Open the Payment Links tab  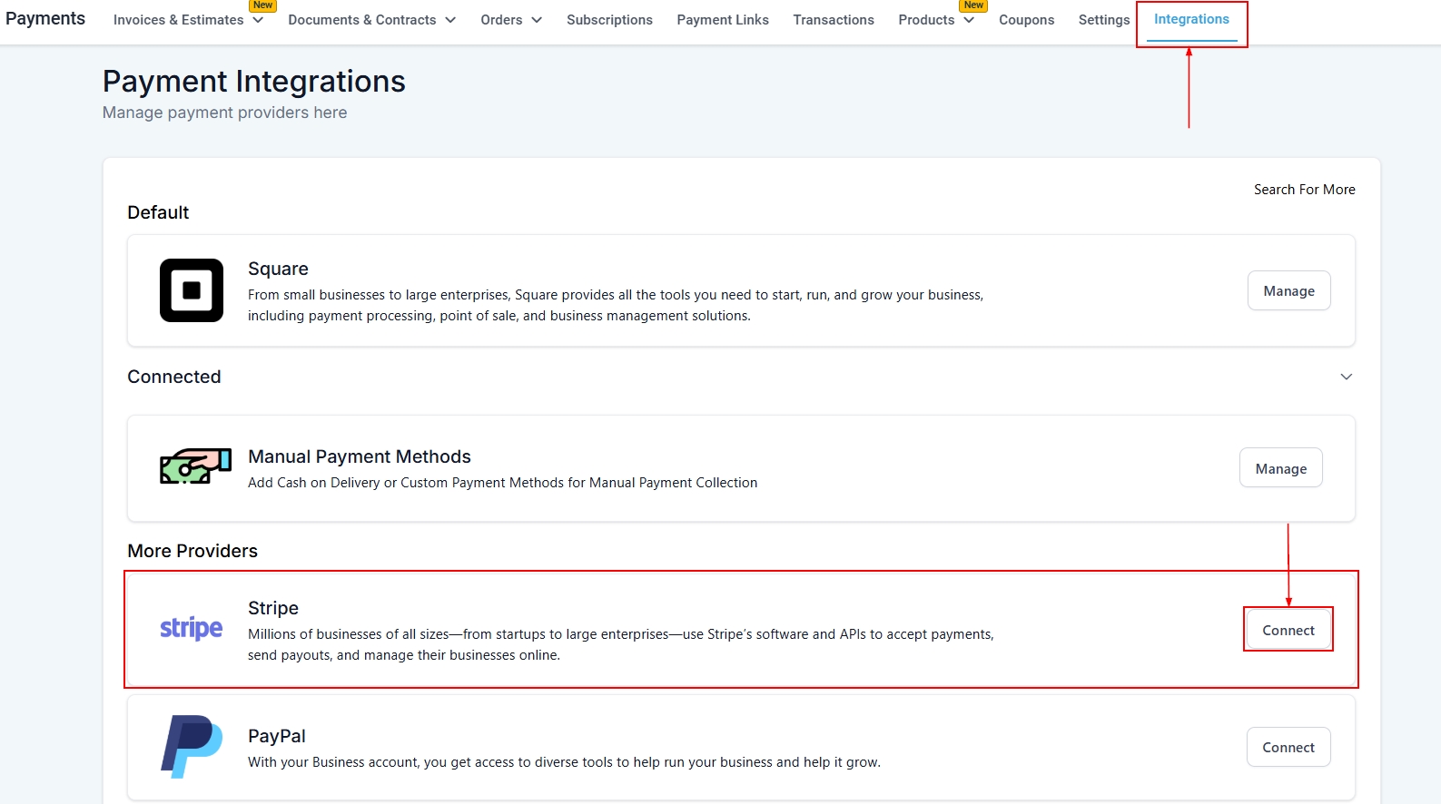coord(722,20)
